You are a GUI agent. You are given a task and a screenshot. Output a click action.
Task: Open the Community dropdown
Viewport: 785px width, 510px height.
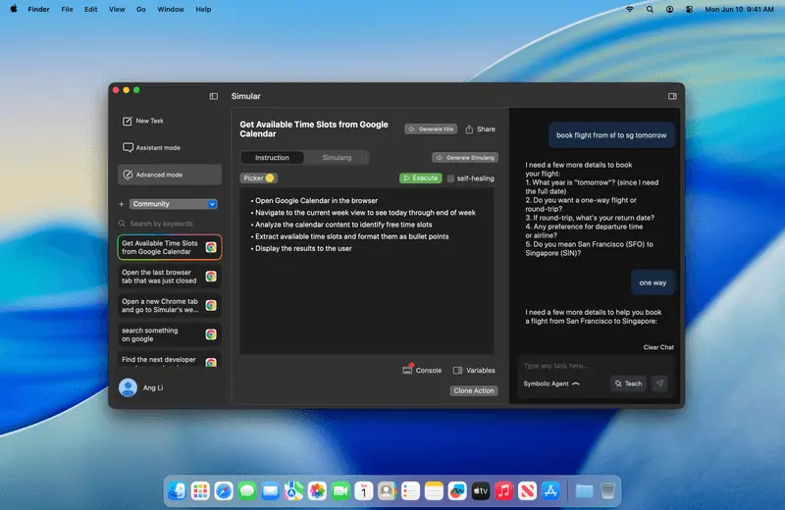point(174,204)
